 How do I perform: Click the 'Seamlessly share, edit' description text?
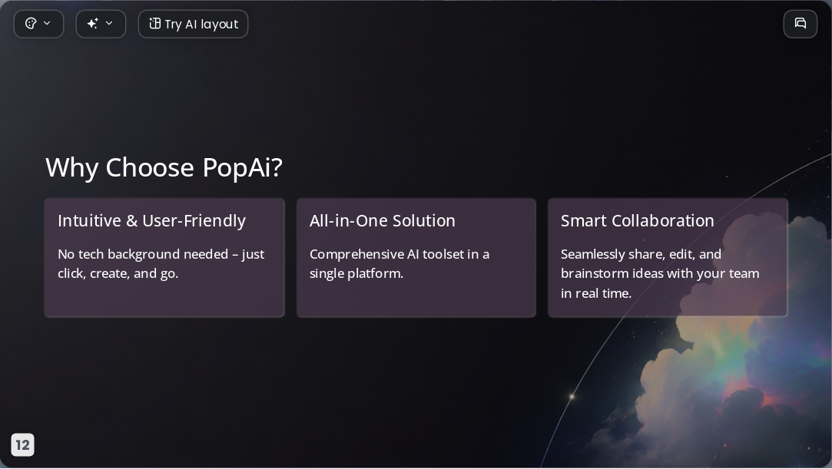(660, 273)
